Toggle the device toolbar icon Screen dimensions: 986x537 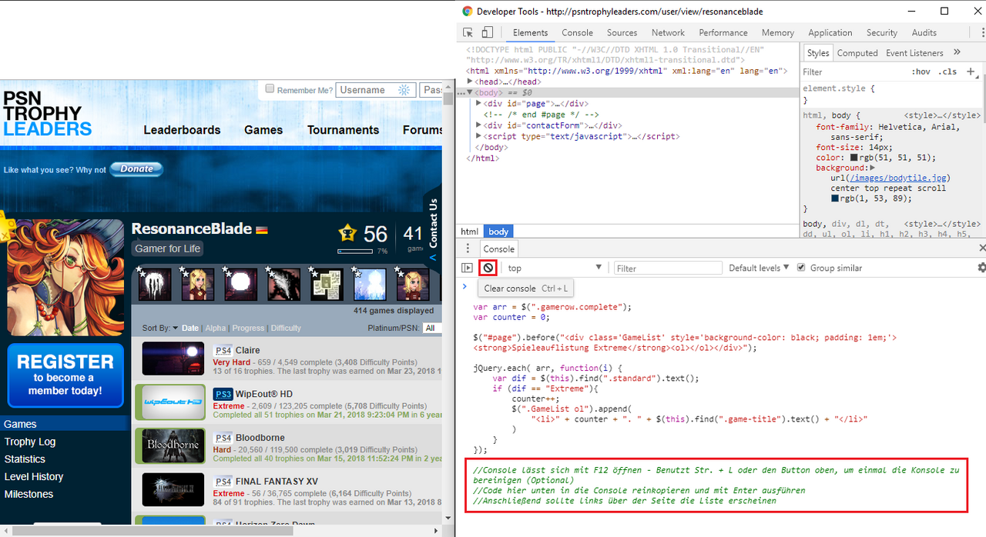487,32
